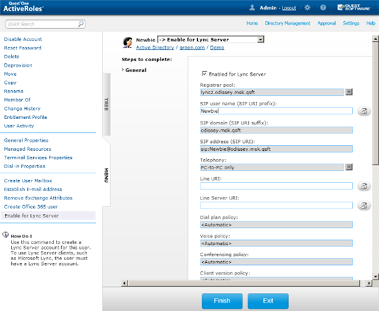Viewport: 379px width, 311px height.
Task: Open the Settings menu
Action: tap(351, 23)
